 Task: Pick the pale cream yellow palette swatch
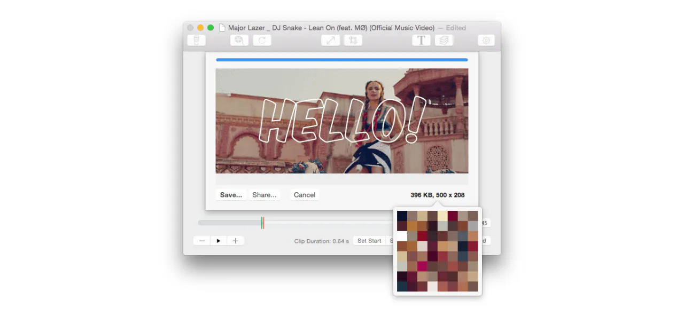tap(442, 216)
